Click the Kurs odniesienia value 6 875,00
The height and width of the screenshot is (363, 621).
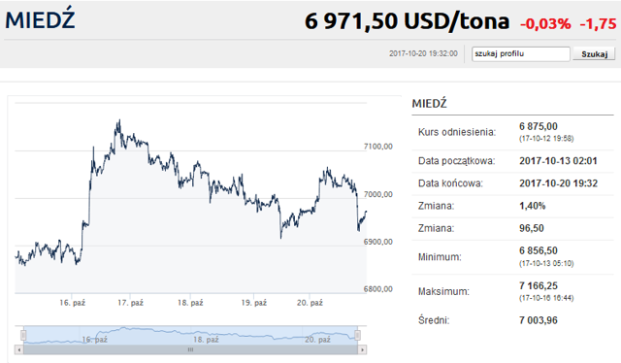coord(539,126)
